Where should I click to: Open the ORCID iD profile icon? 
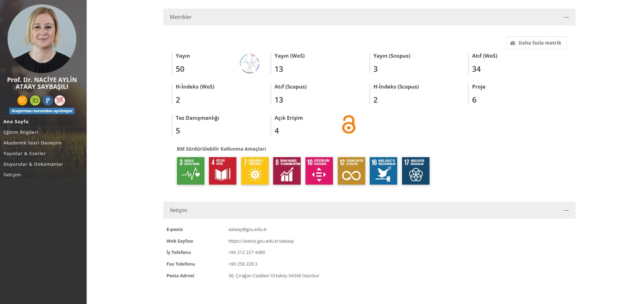click(35, 100)
